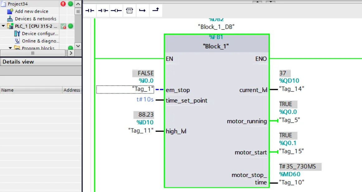Click the Online & diagnostics icon

[x=17, y=41]
